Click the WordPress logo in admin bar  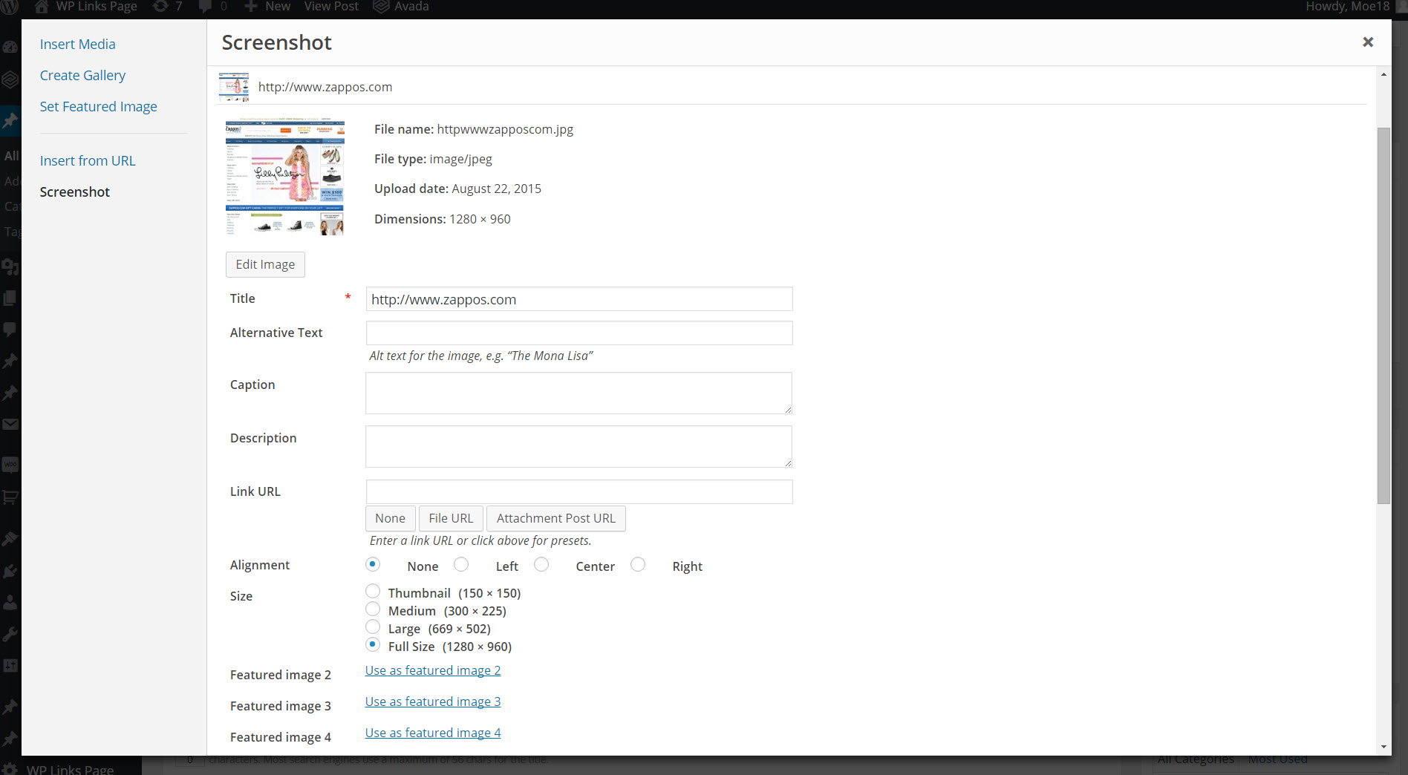pyautogui.click(x=10, y=7)
